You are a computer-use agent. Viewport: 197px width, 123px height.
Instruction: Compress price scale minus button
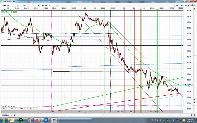coord(194,112)
